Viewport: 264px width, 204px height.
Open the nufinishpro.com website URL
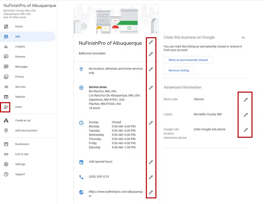116,194
